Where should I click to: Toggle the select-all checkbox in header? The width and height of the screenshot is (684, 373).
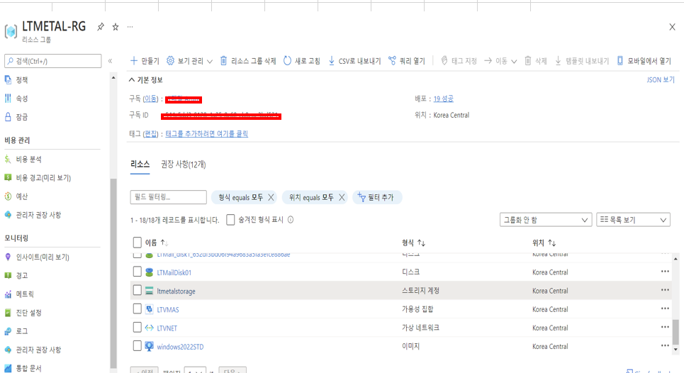137,243
